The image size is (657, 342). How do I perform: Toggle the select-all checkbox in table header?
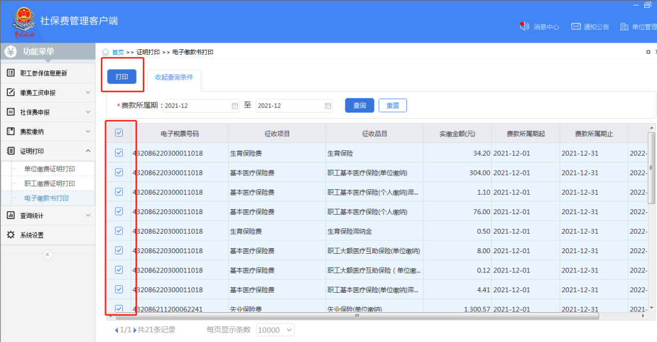[119, 133]
